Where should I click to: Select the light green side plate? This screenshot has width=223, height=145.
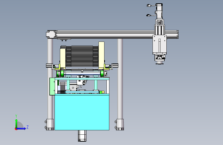coord(52,86)
